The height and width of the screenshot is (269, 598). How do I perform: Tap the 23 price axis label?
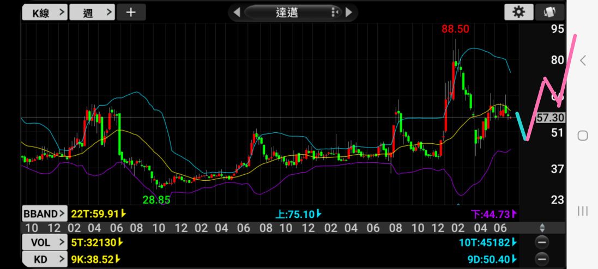557,200
